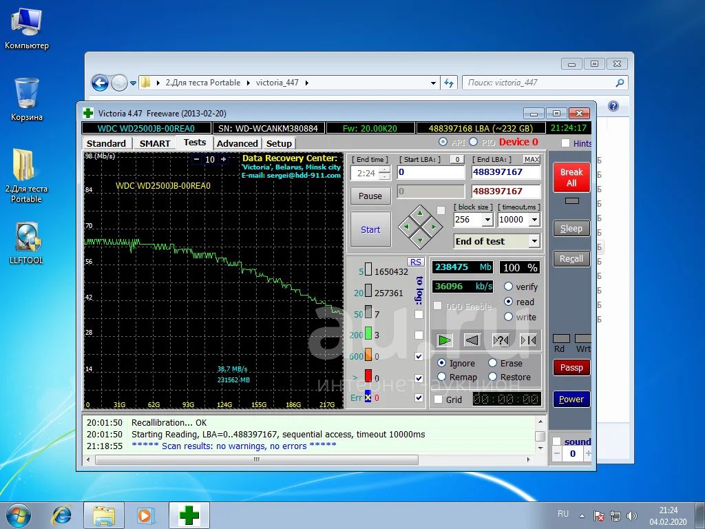Click the left arrow of navigation diamond
This screenshot has width=705, height=529.
[406, 227]
